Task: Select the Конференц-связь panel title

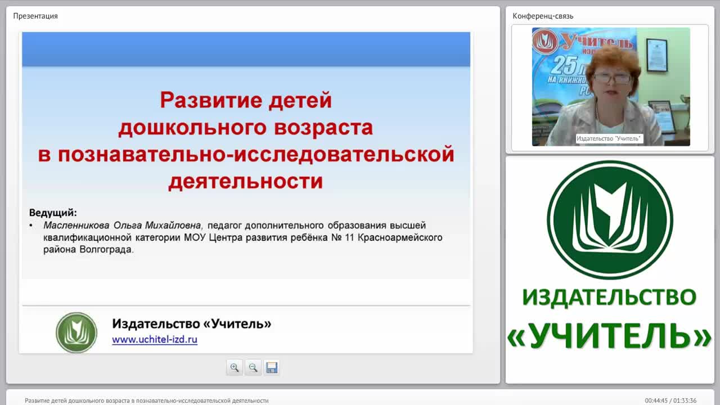Action: pyautogui.click(x=543, y=16)
